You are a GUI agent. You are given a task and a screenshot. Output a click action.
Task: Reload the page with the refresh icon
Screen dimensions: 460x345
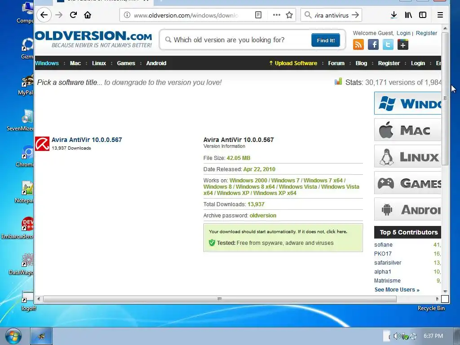[73, 15]
